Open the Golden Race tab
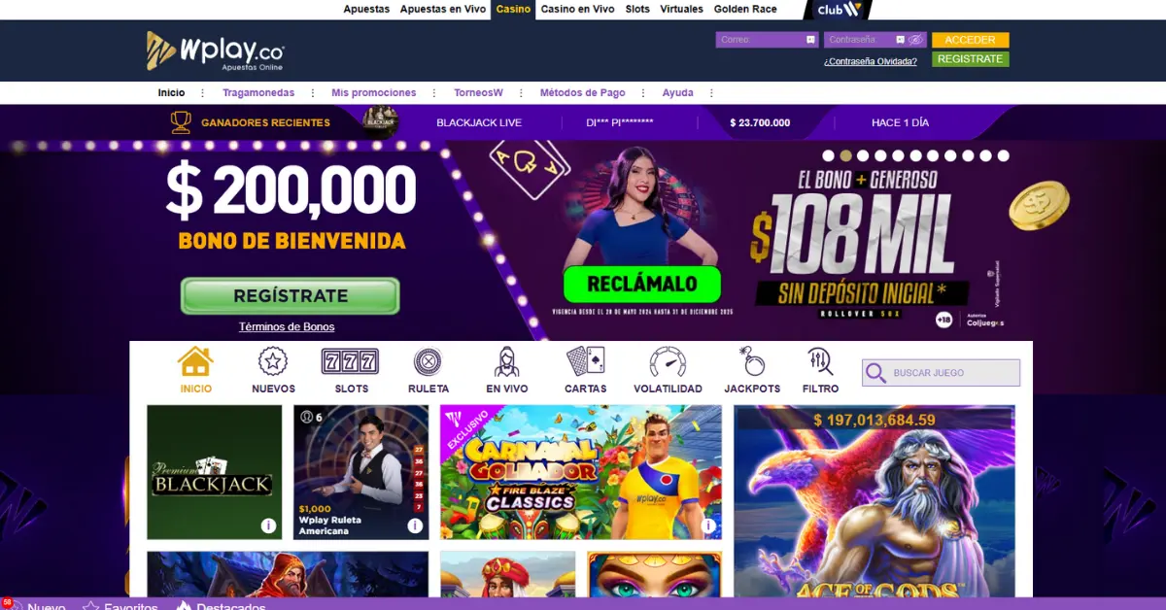 (x=745, y=9)
